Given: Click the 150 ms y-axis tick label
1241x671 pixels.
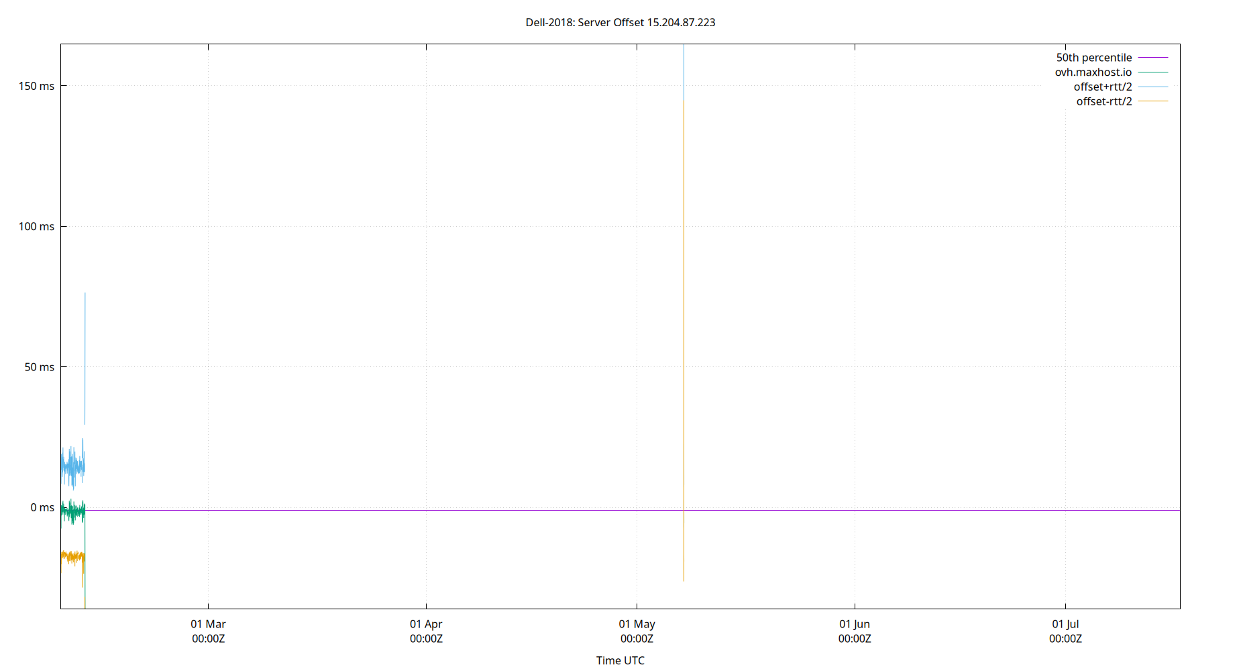Looking at the screenshot, I should point(37,85).
